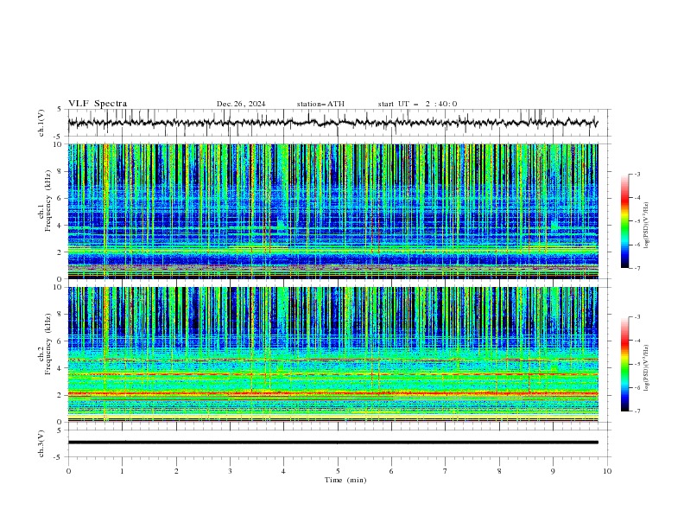Click the "-5" label on ch.1 colorbar
The width and height of the screenshot is (684, 529).
click(636, 221)
